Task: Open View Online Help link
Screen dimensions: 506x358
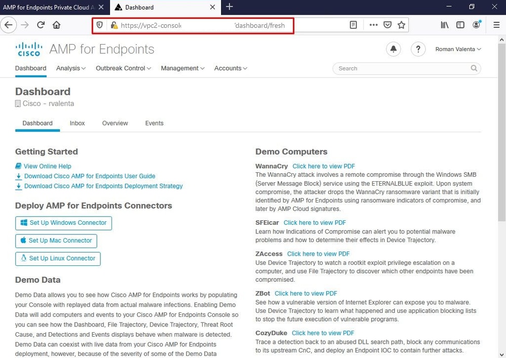Action: (48, 166)
